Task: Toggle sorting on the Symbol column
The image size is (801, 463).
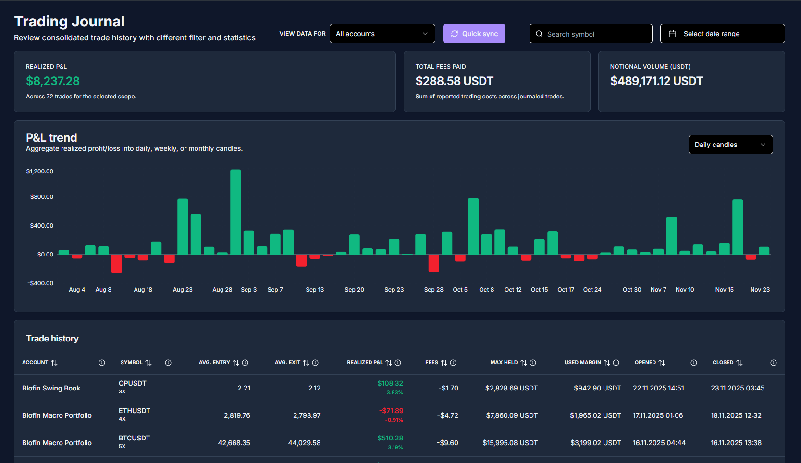Action: pos(148,363)
